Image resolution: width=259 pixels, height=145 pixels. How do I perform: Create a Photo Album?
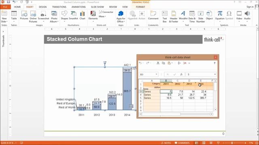click(x=54, y=17)
